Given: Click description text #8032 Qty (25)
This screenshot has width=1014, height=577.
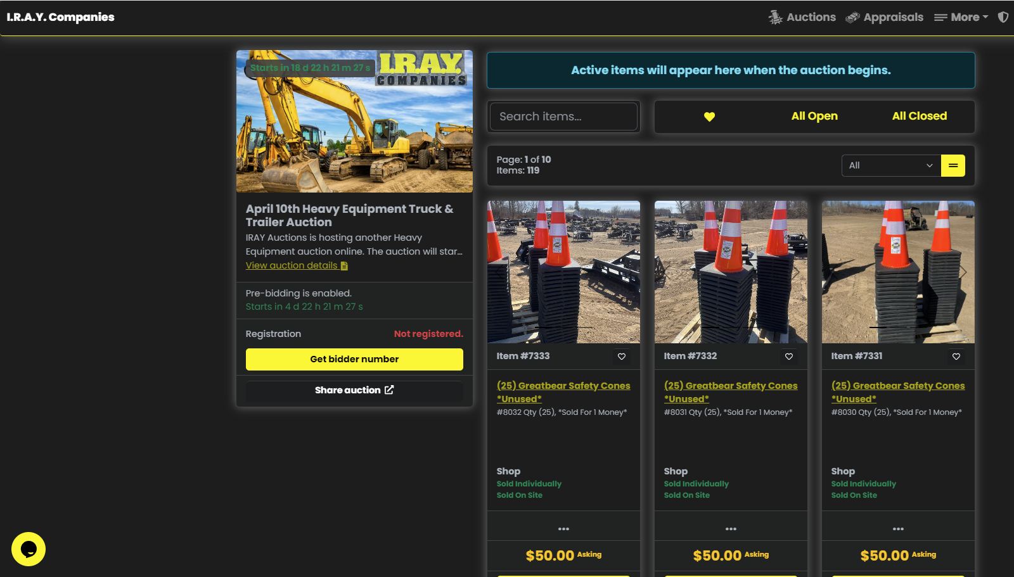Looking at the screenshot, I should [x=562, y=412].
